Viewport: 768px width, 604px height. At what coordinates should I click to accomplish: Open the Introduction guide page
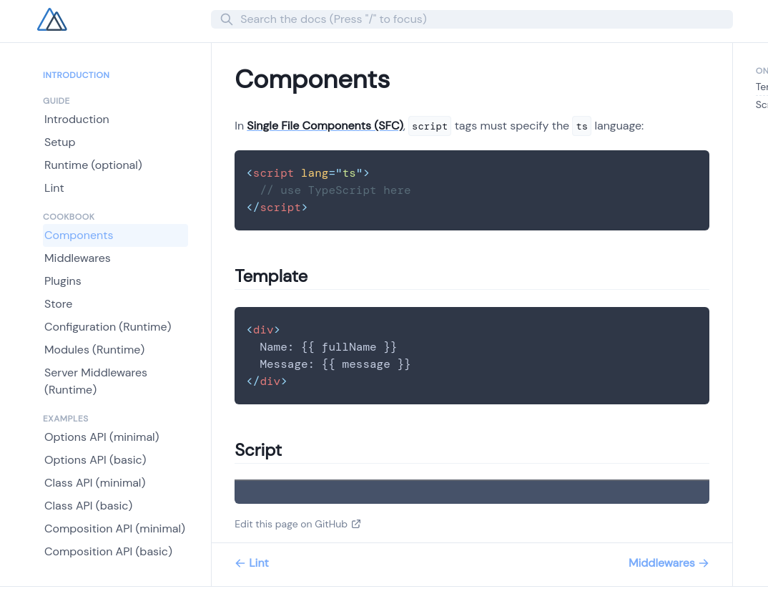(77, 119)
